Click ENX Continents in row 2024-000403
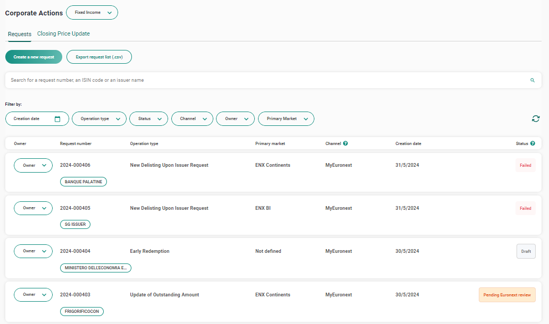The image size is (549, 324). point(273,295)
